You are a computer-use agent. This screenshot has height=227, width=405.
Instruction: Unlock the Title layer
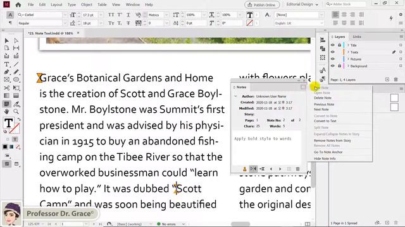339,45
